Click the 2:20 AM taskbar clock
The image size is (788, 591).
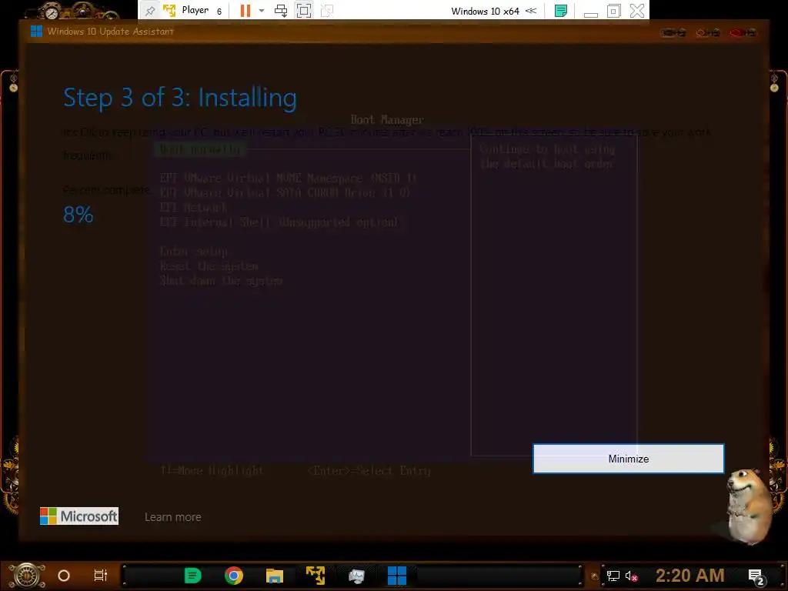pos(690,576)
